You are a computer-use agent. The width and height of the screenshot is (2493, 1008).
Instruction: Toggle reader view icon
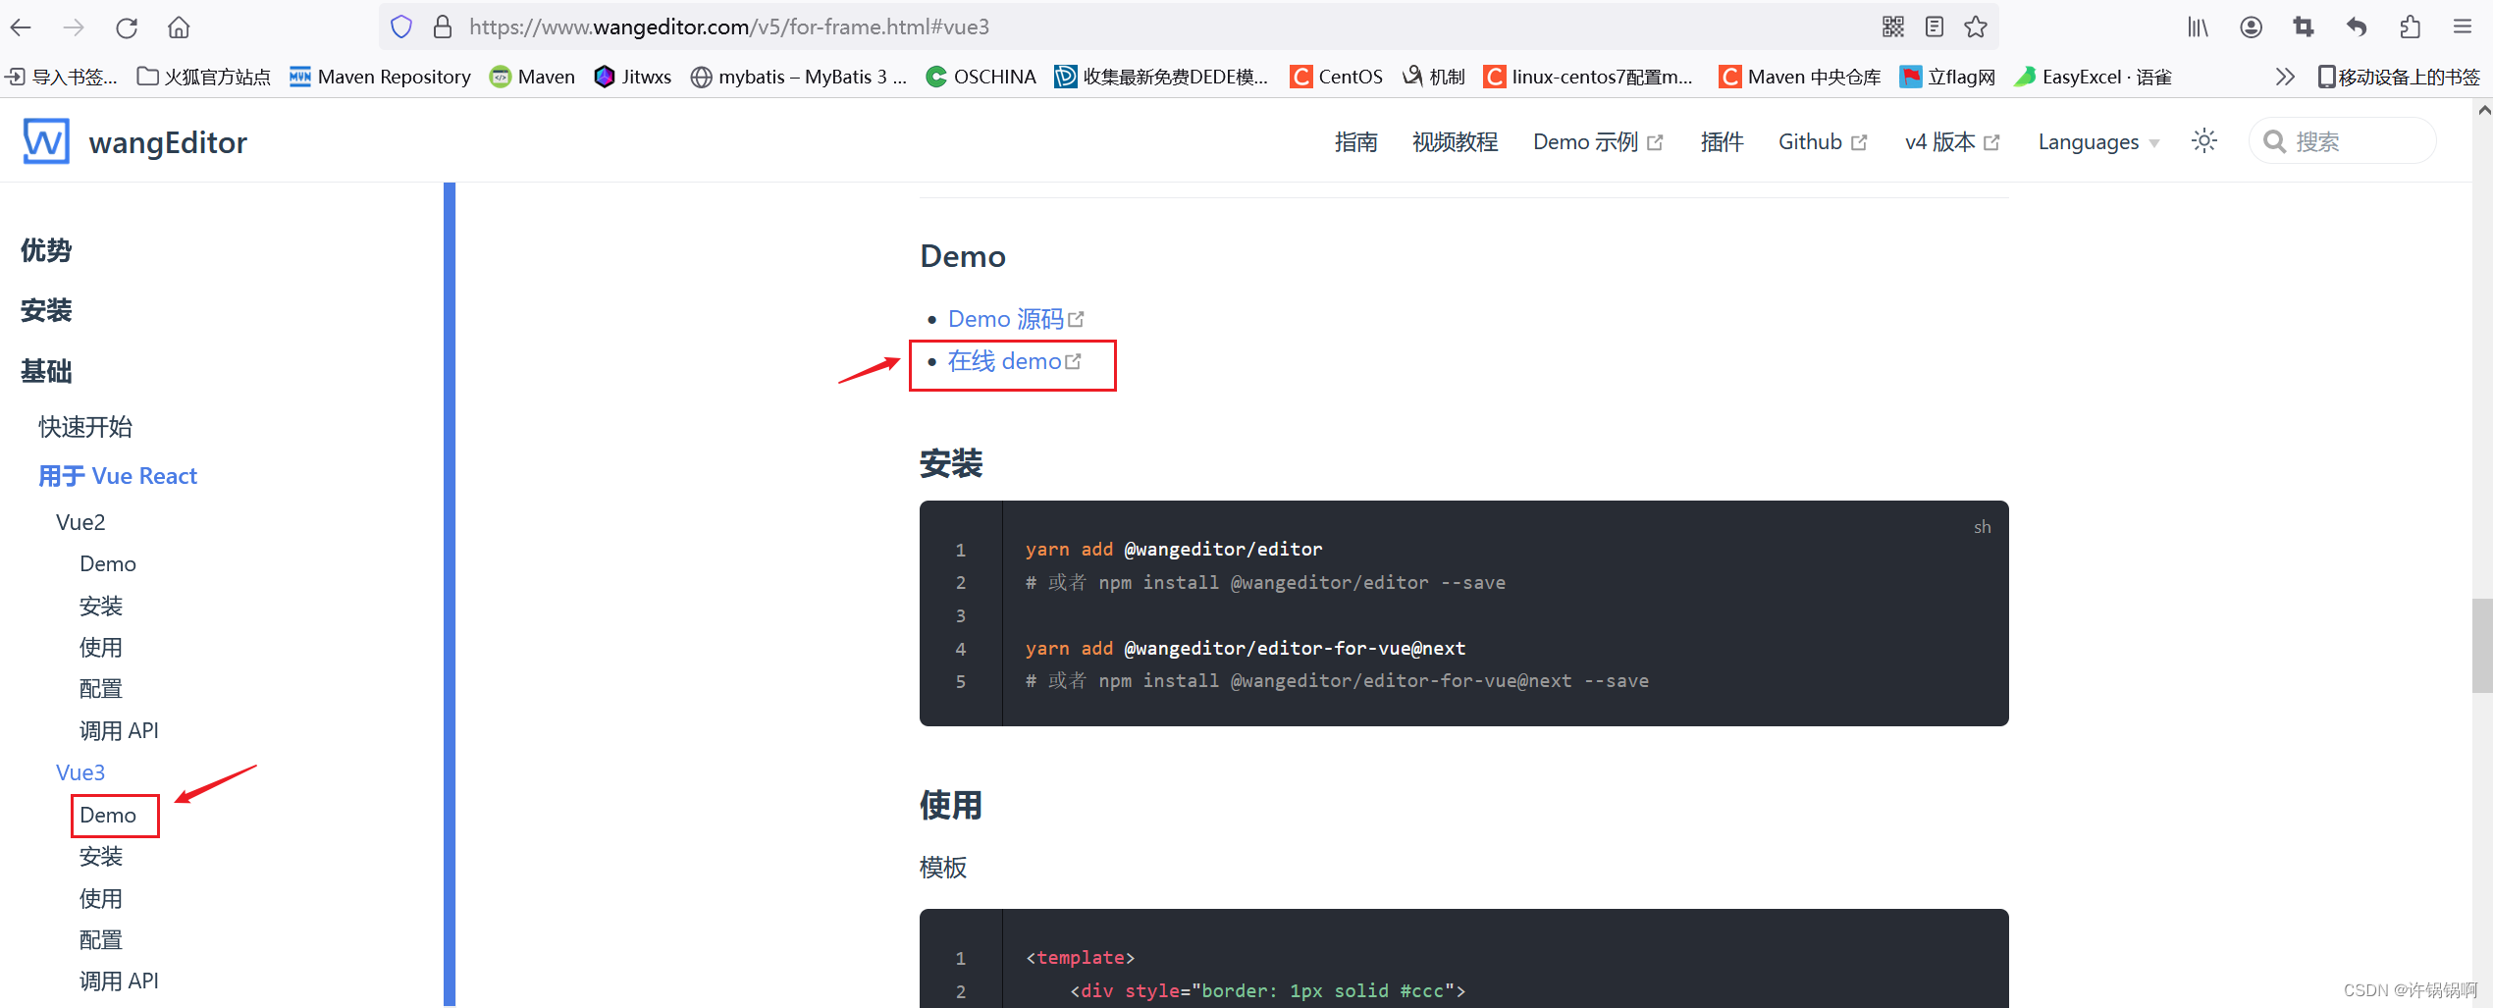[1935, 27]
